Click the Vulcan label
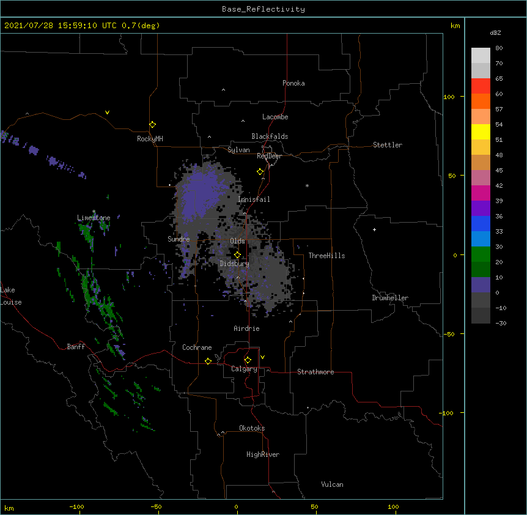The height and width of the screenshot is (515, 527). coord(332,484)
